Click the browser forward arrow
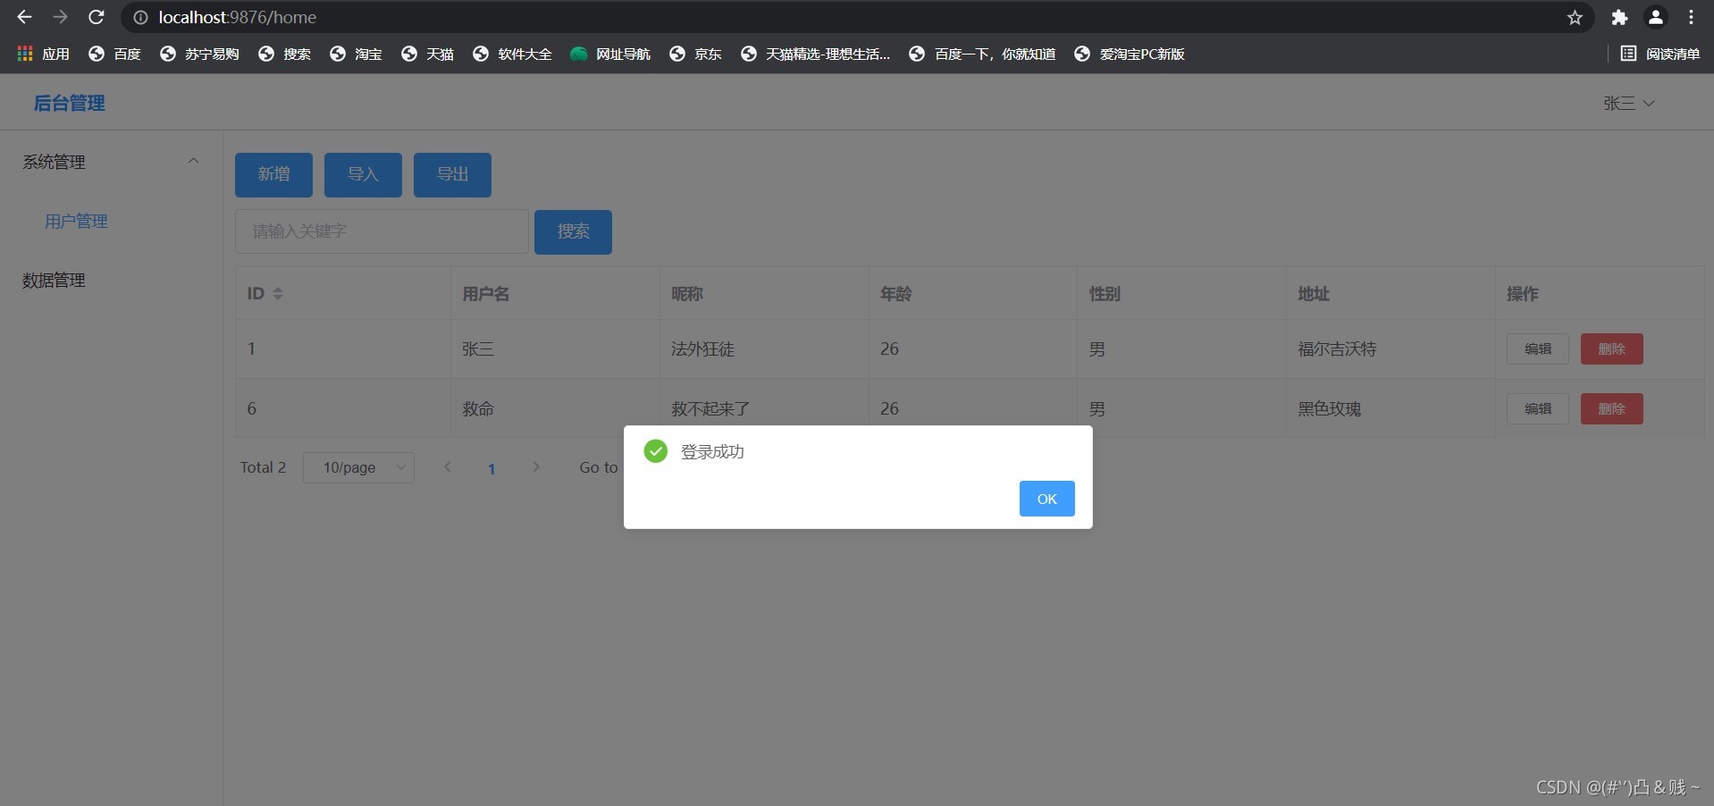 point(60,17)
